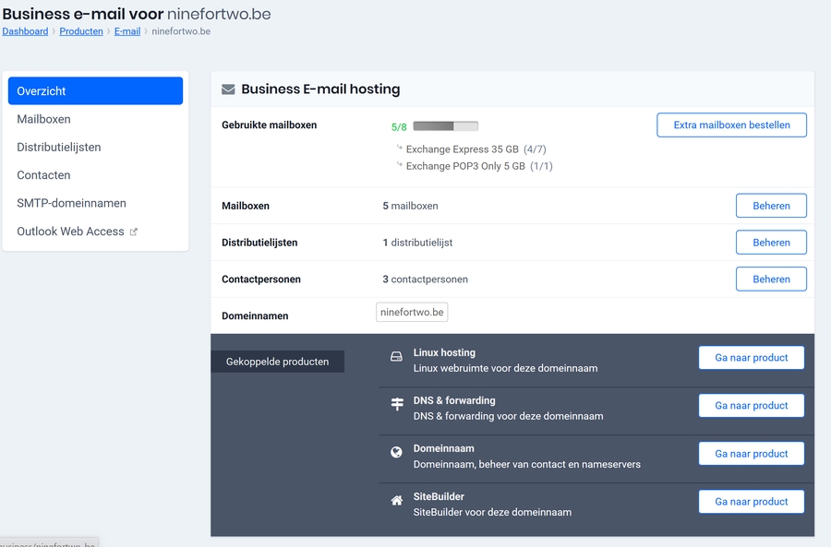Viewport: 831px width, 547px height.
Task: Click Extra mailboxen bestellen
Action: (731, 125)
